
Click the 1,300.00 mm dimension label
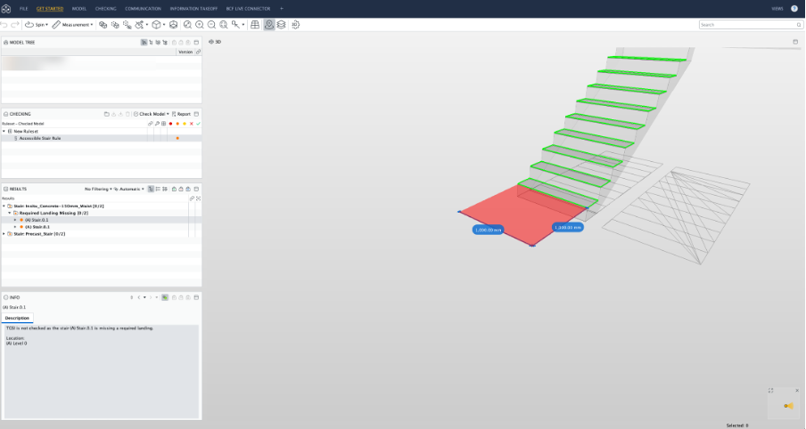pos(567,227)
